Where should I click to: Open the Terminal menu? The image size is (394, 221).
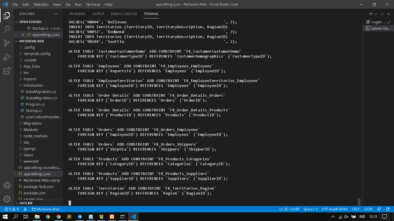coord(93,4)
